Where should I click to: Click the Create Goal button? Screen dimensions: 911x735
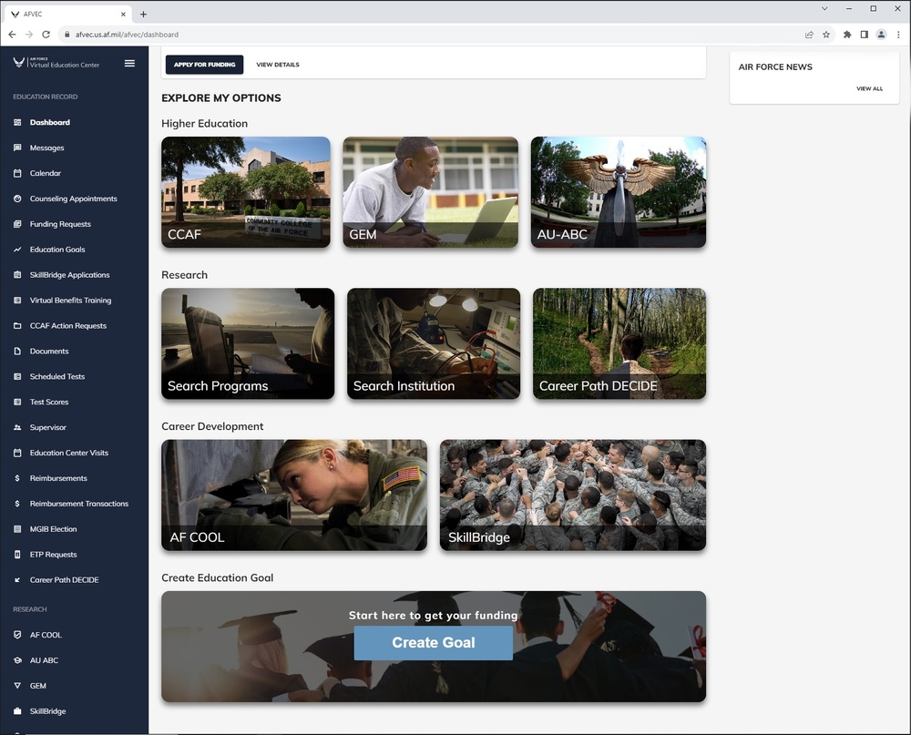coord(434,643)
